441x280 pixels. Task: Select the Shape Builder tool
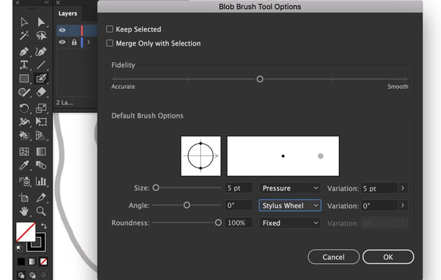24,136
